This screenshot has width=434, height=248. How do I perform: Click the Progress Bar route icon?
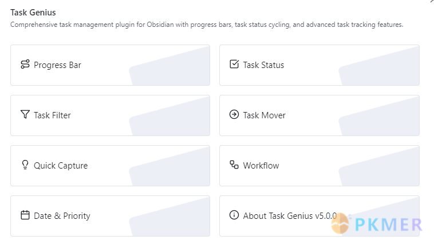coord(25,65)
